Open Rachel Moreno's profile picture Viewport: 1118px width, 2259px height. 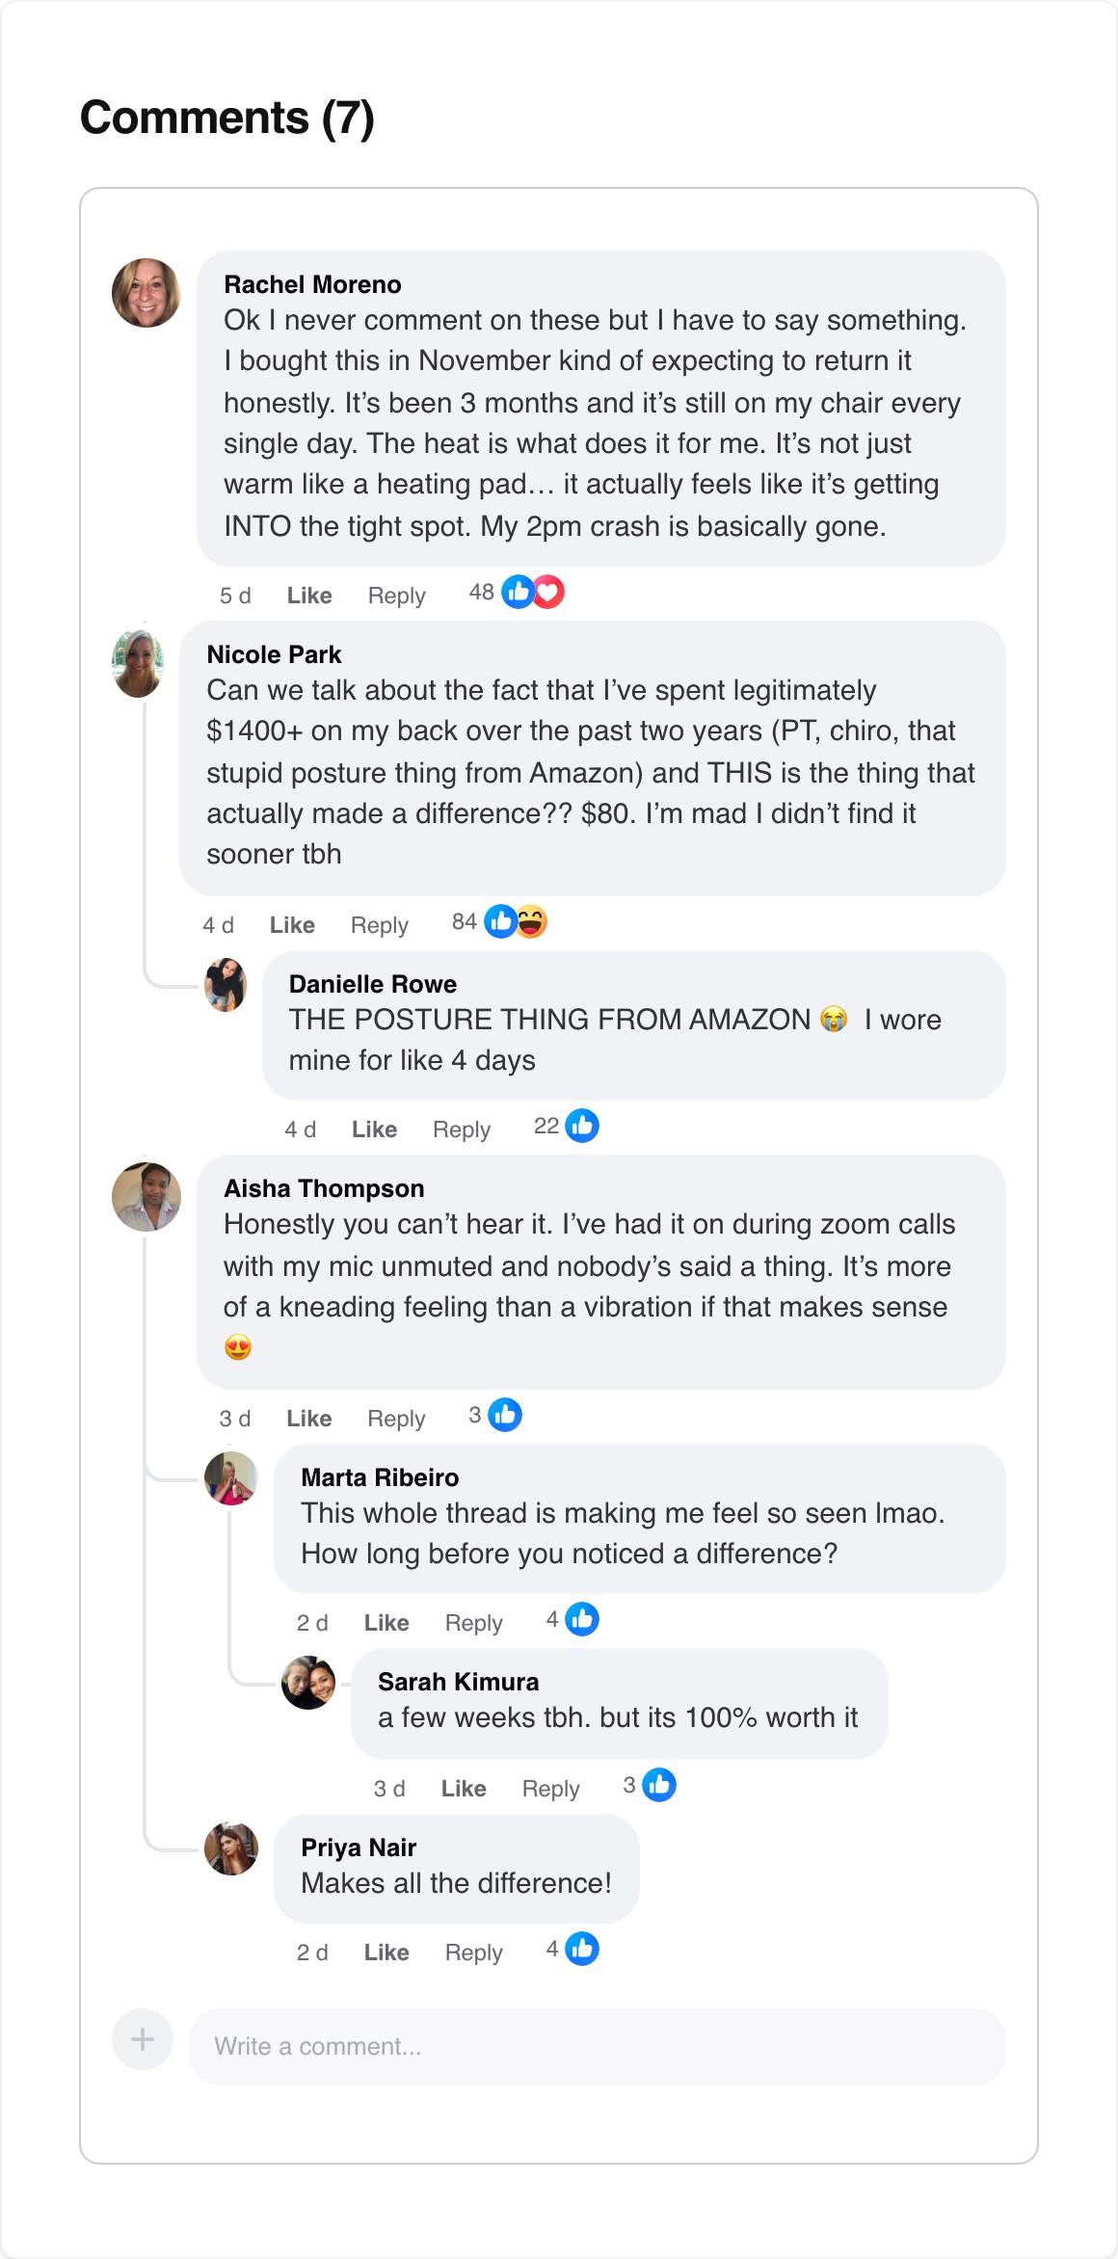[x=146, y=293]
